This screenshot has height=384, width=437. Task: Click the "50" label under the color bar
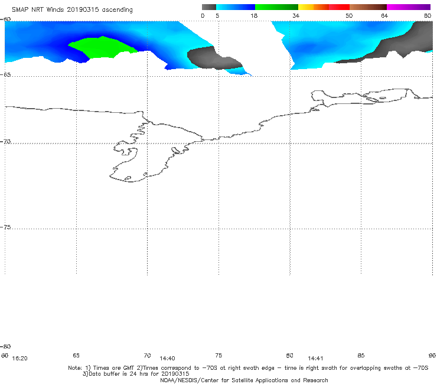[x=349, y=16]
